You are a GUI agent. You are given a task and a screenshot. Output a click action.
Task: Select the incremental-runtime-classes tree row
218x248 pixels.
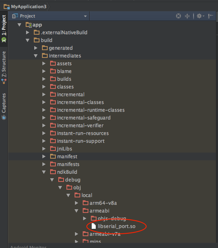pos(112,110)
